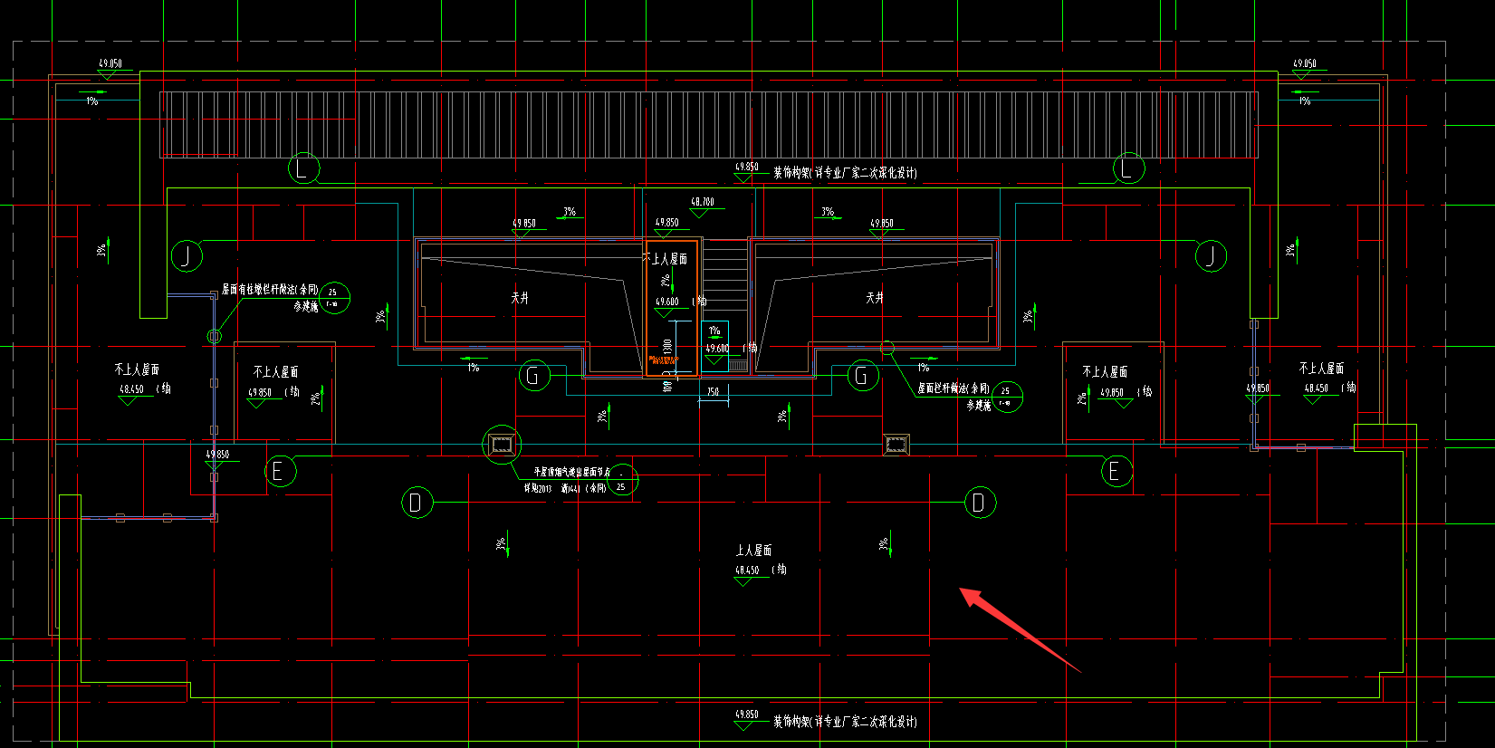Click the right G axis bubble
This screenshot has height=748, width=1495.
(863, 375)
